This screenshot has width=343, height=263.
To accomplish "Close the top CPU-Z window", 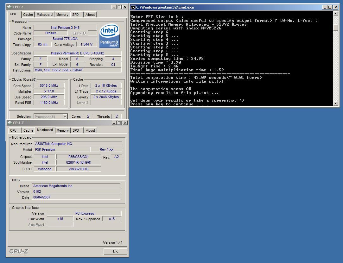I will pyautogui.click(x=125, y=7).
